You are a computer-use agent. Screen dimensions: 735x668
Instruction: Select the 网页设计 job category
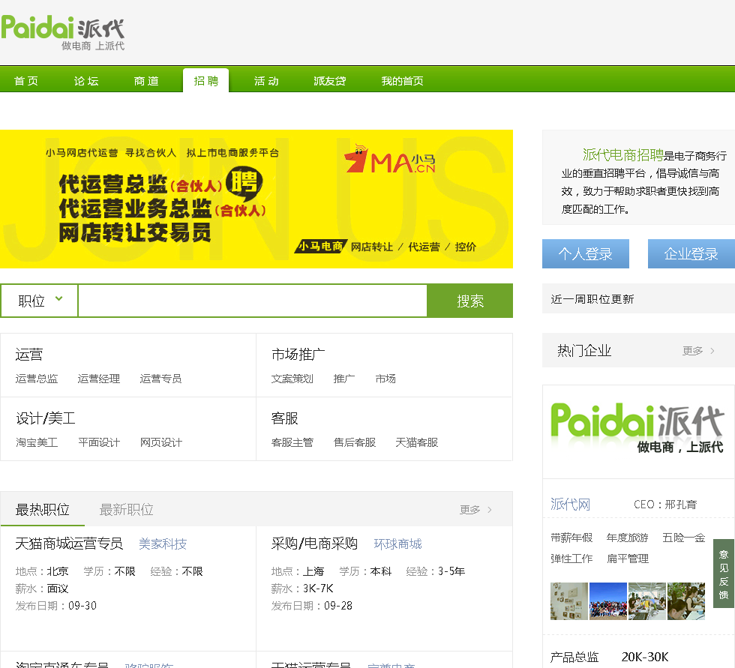point(161,442)
